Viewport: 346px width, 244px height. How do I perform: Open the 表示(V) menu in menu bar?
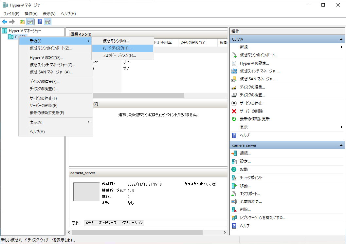click(x=49, y=14)
